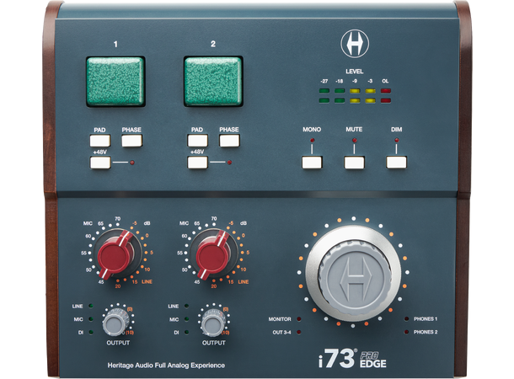Click the PHONES 1 label
The height and width of the screenshot is (379, 514).
(426, 318)
